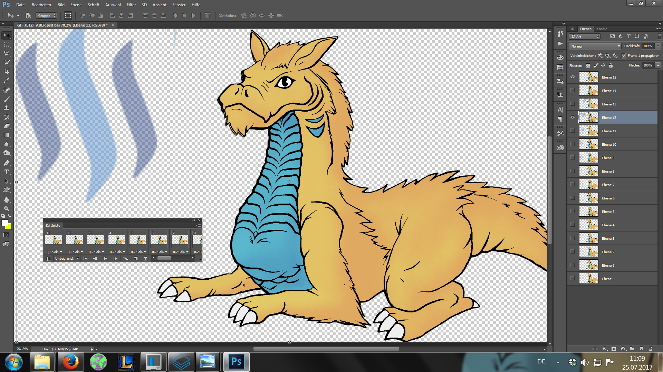Open layer style fx menu at panel bottom
This screenshot has width=663, height=372.
[605, 349]
